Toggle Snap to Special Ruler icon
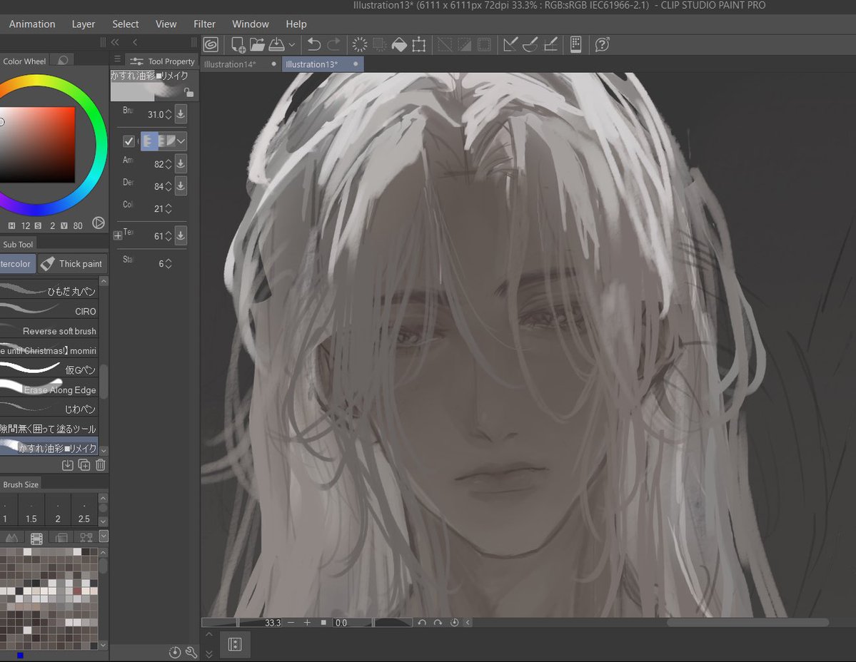The image size is (856, 662). pos(530,45)
